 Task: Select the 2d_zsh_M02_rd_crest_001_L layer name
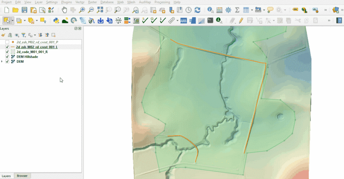pyautogui.click(x=37, y=47)
